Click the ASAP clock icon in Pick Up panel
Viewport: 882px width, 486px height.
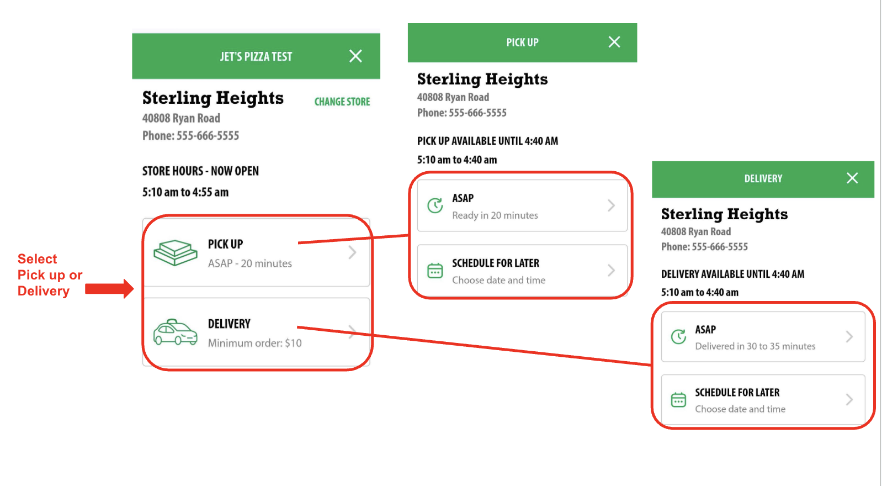tap(435, 205)
